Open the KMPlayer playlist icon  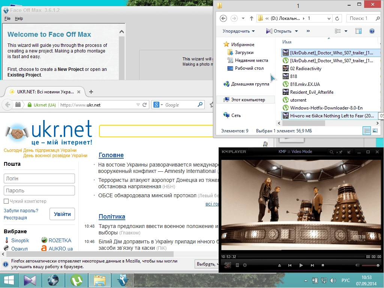coord(237,265)
